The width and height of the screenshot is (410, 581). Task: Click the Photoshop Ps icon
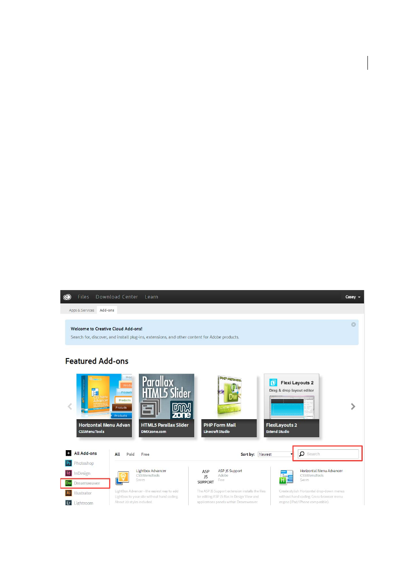[x=68, y=463]
